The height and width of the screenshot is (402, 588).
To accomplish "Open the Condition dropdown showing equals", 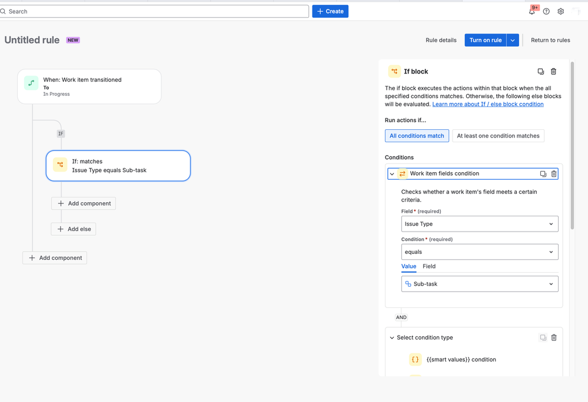I will click(x=480, y=252).
